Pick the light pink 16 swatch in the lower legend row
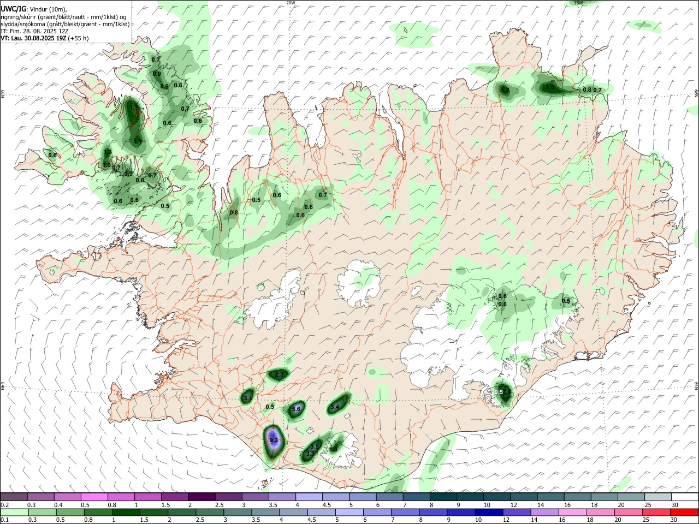Viewport: 699px width, 524px height. click(x=572, y=513)
